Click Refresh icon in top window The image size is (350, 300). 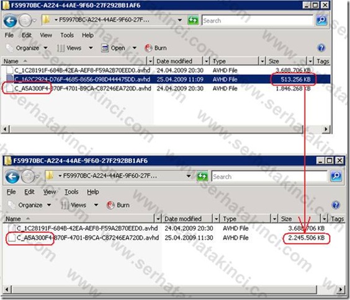pos(193,20)
